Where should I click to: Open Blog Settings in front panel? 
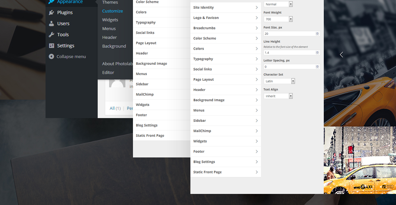226,162
